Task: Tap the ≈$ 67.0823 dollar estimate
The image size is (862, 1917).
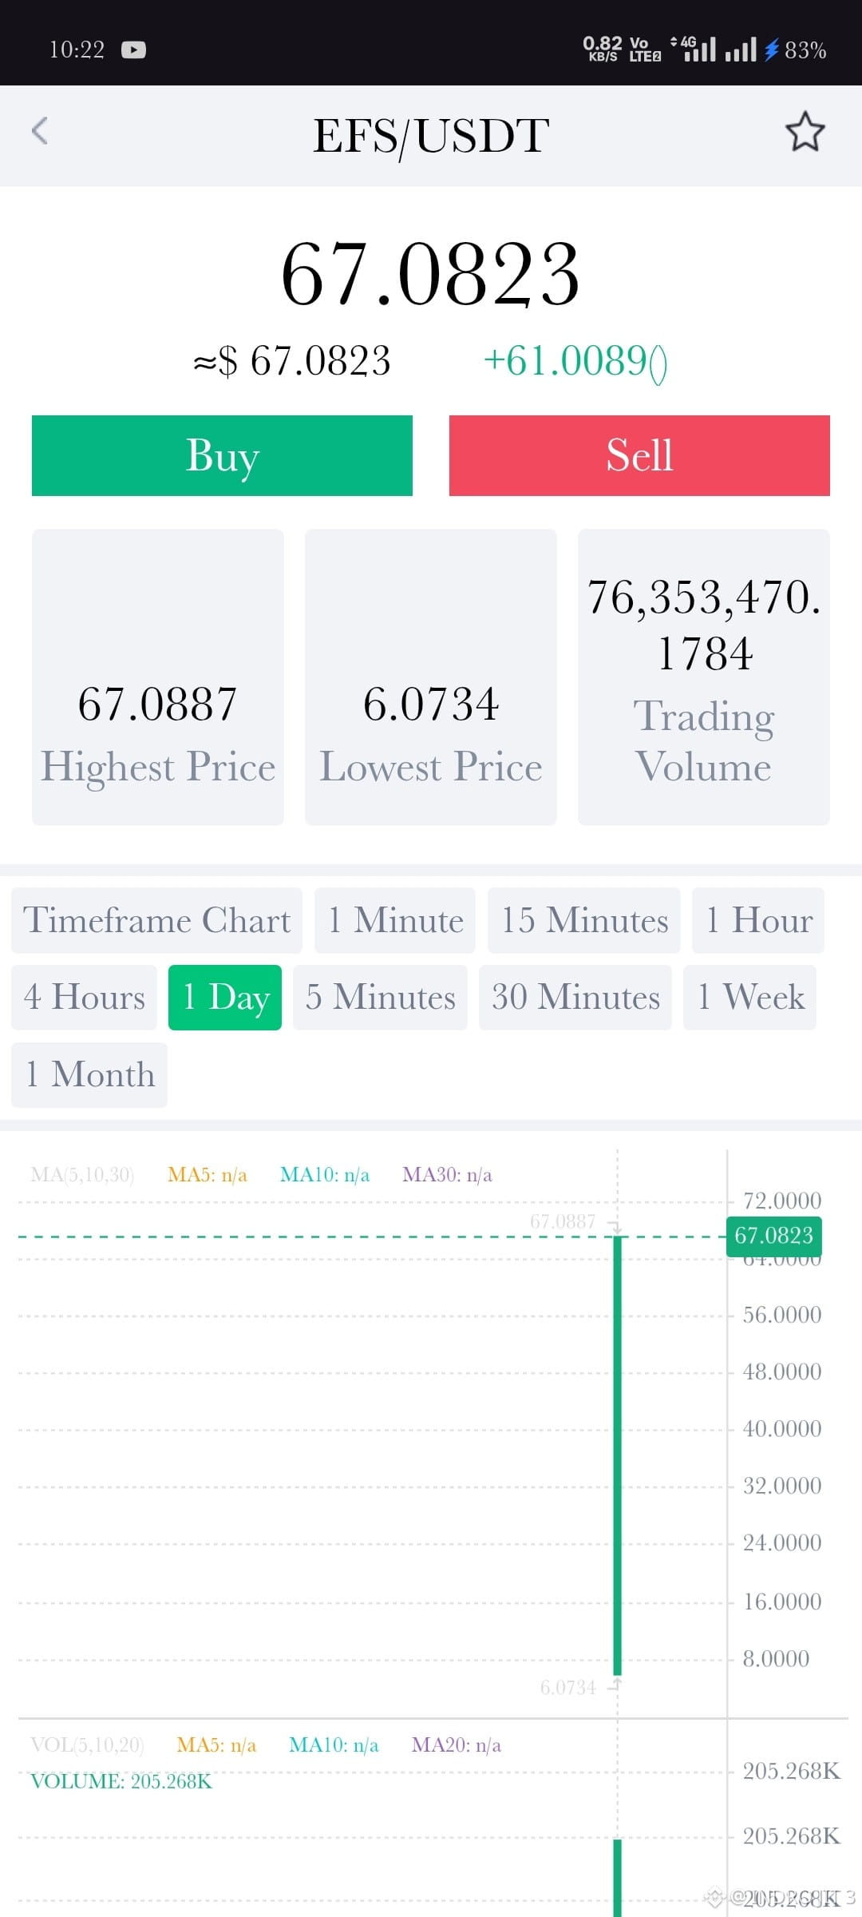Action: pos(292,361)
